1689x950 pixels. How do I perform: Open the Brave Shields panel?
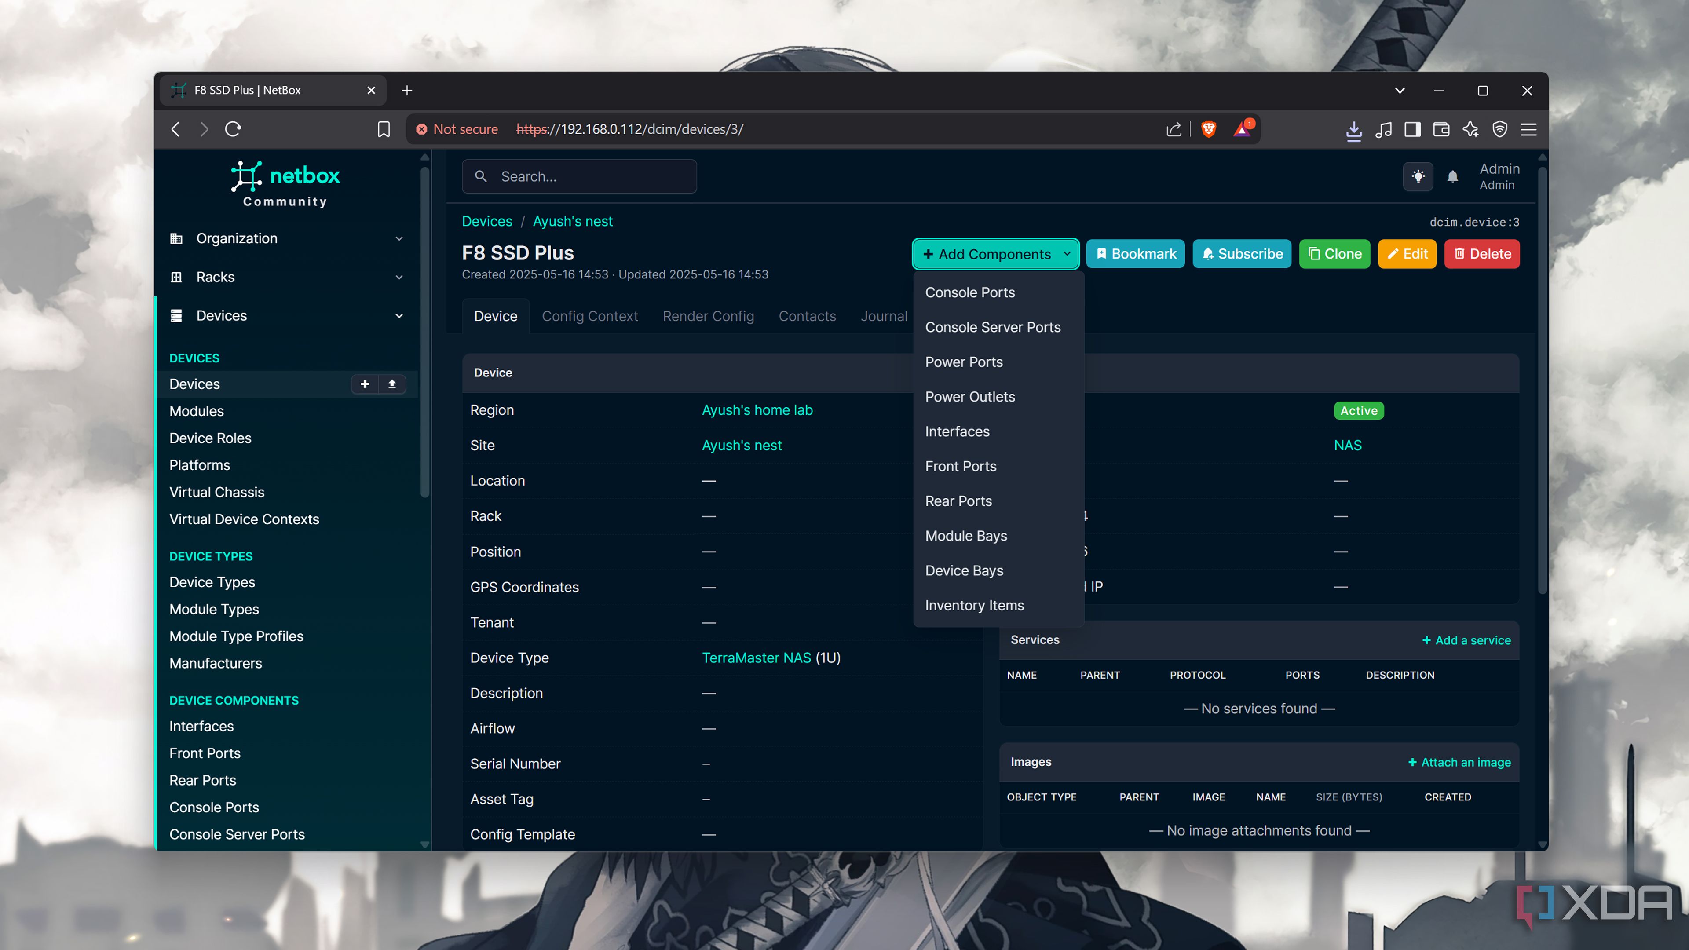(1208, 129)
